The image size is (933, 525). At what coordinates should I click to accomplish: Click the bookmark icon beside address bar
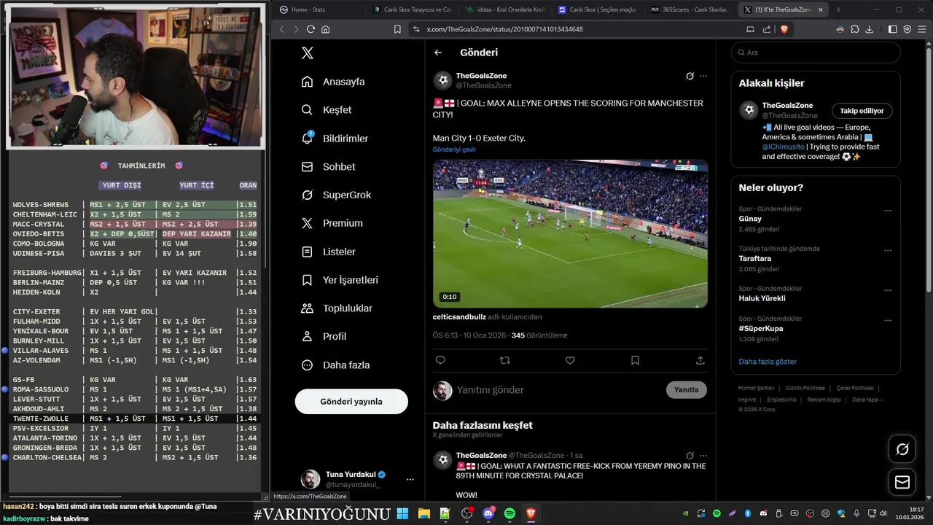397,29
